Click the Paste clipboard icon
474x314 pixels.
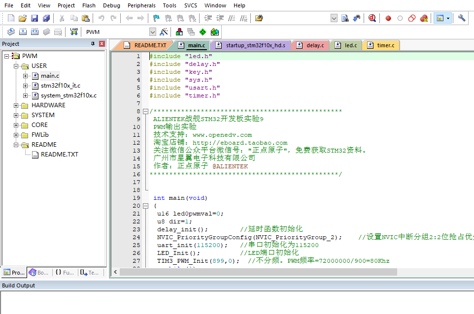point(86,18)
